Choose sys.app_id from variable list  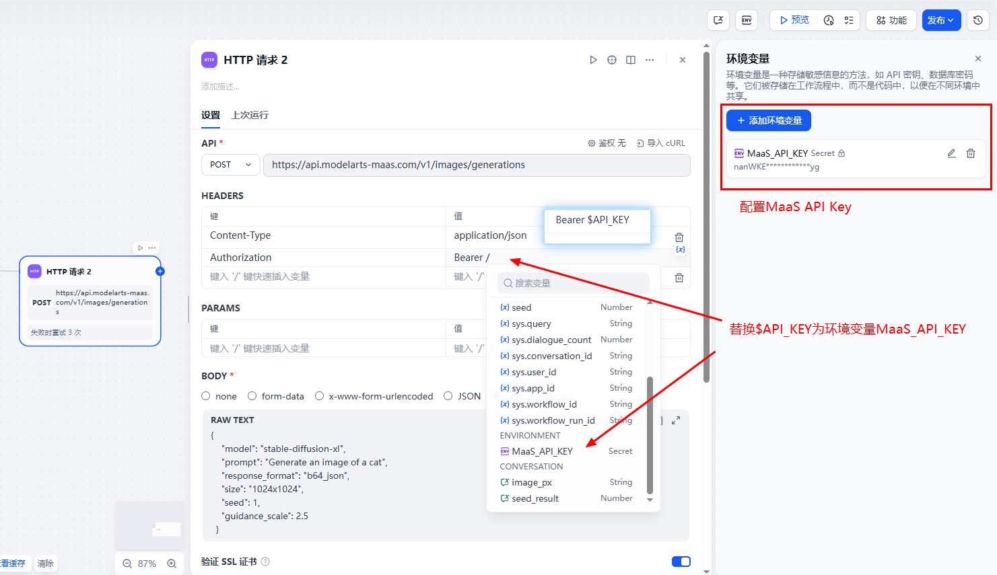pos(566,388)
